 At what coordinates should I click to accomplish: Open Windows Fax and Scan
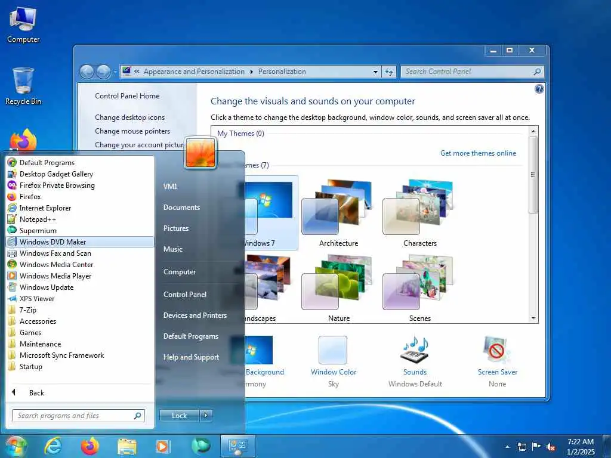[x=80, y=253]
